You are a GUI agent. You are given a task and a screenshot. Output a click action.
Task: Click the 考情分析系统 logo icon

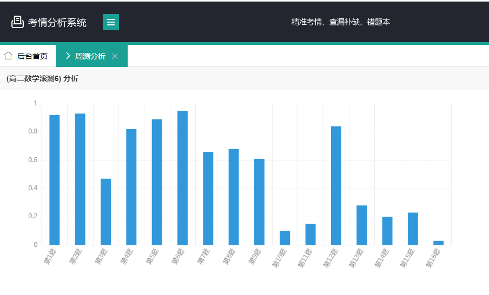point(17,22)
